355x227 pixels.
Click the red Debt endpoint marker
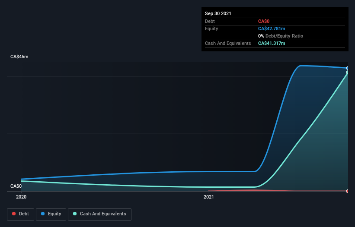(348, 191)
